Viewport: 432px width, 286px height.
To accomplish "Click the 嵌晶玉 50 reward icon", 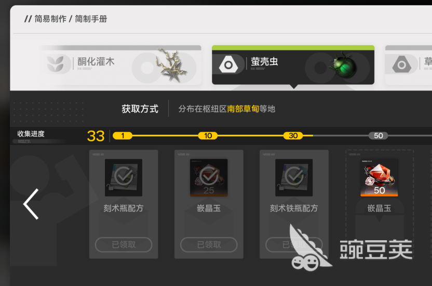I will click(379, 178).
